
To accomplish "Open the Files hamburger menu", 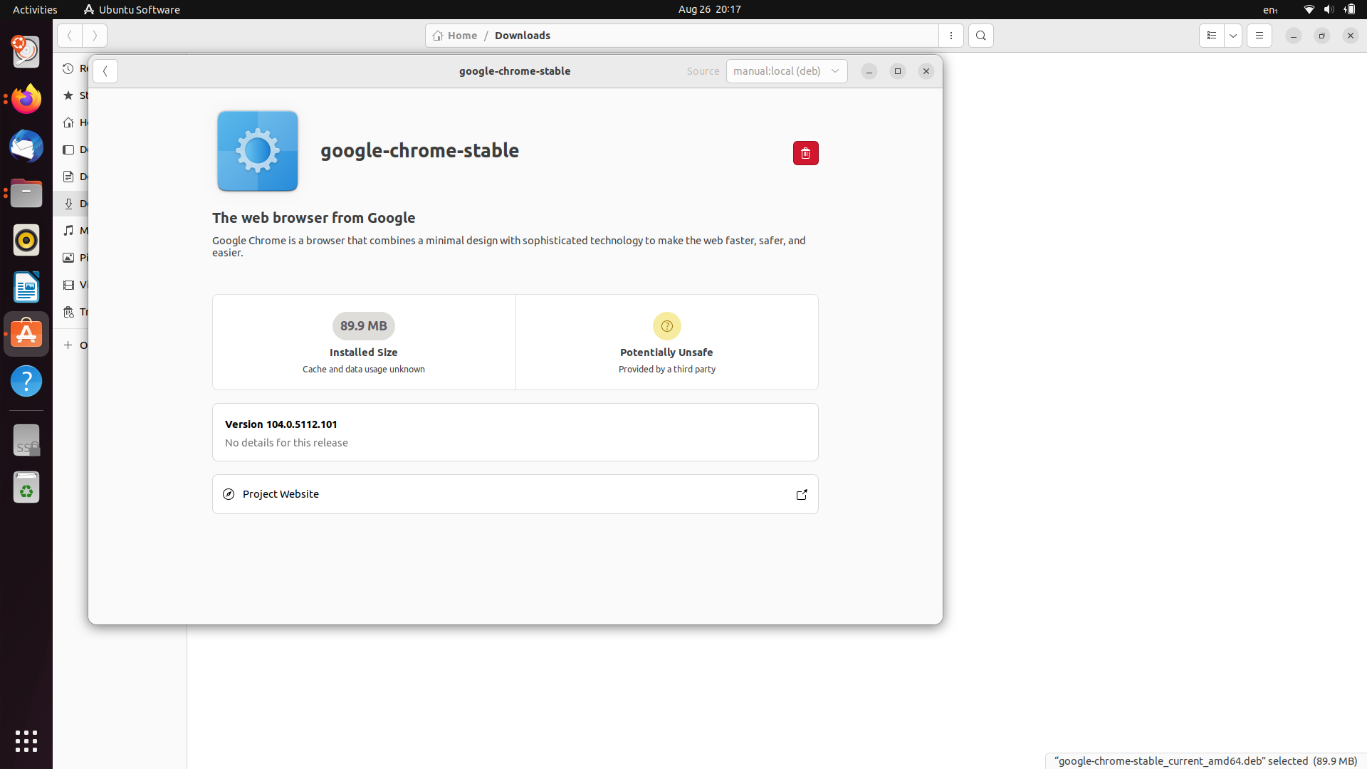I will pyautogui.click(x=1259, y=36).
